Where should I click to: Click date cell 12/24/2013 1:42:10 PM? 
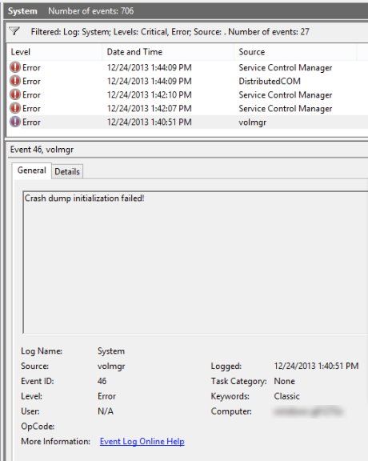[149, 95]
